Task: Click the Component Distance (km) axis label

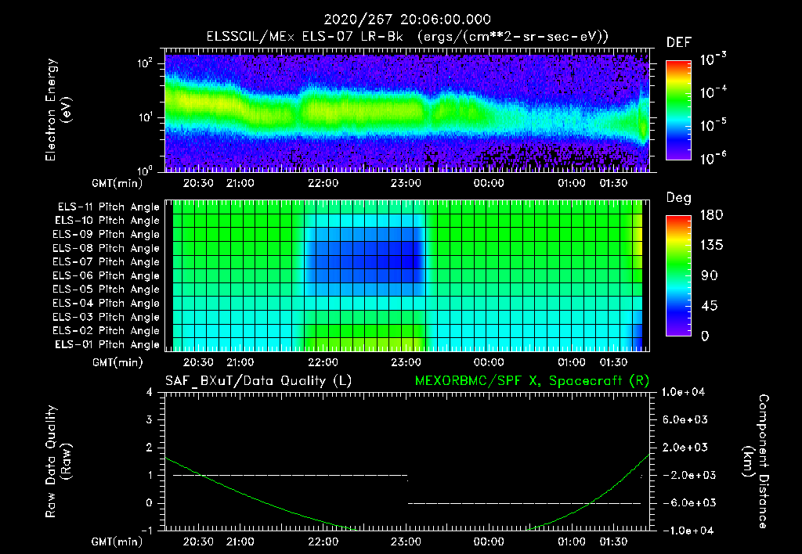Action: tap(756, 462)
